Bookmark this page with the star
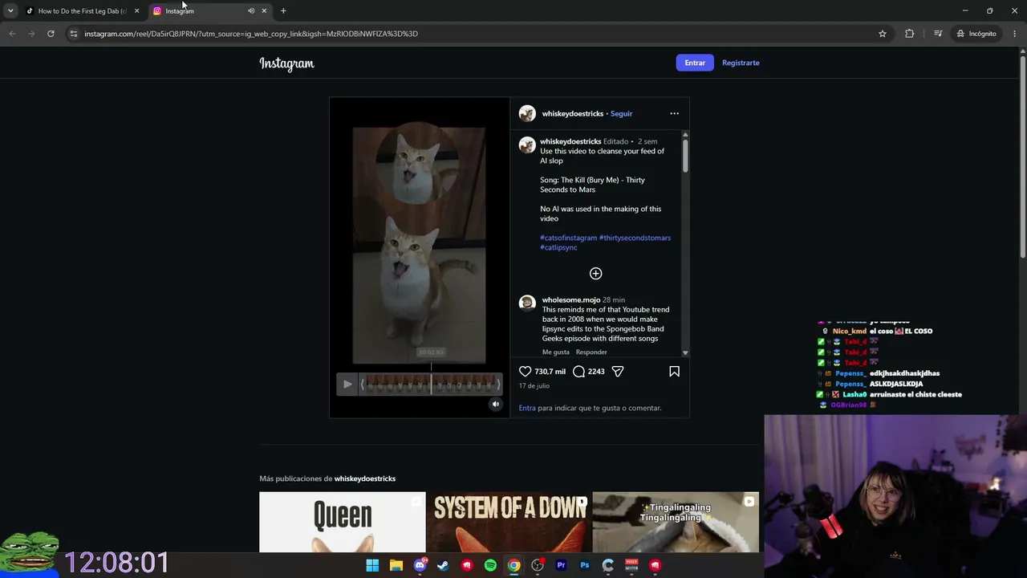The image size is (1027, 578). [883, 34]
